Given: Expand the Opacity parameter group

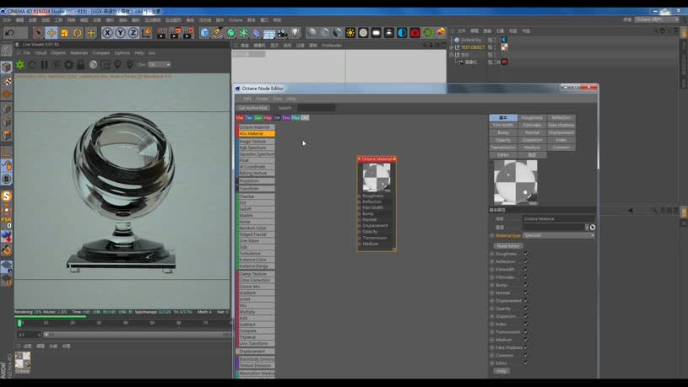Looking at the screenshot, I should (492, 309).
